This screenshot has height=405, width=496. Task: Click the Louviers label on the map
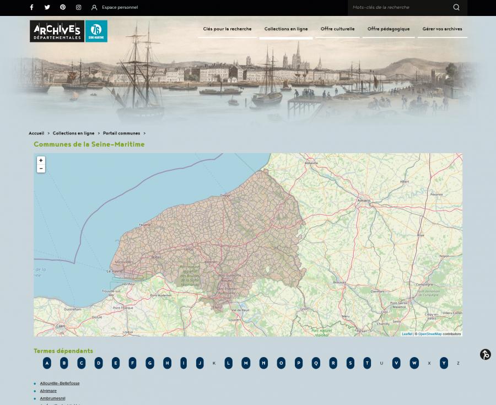click(x=235, y=320)
